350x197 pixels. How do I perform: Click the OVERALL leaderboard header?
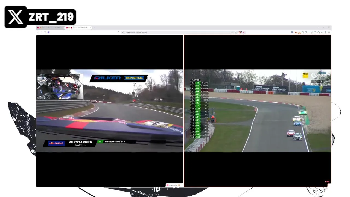[x=195, y=80]
